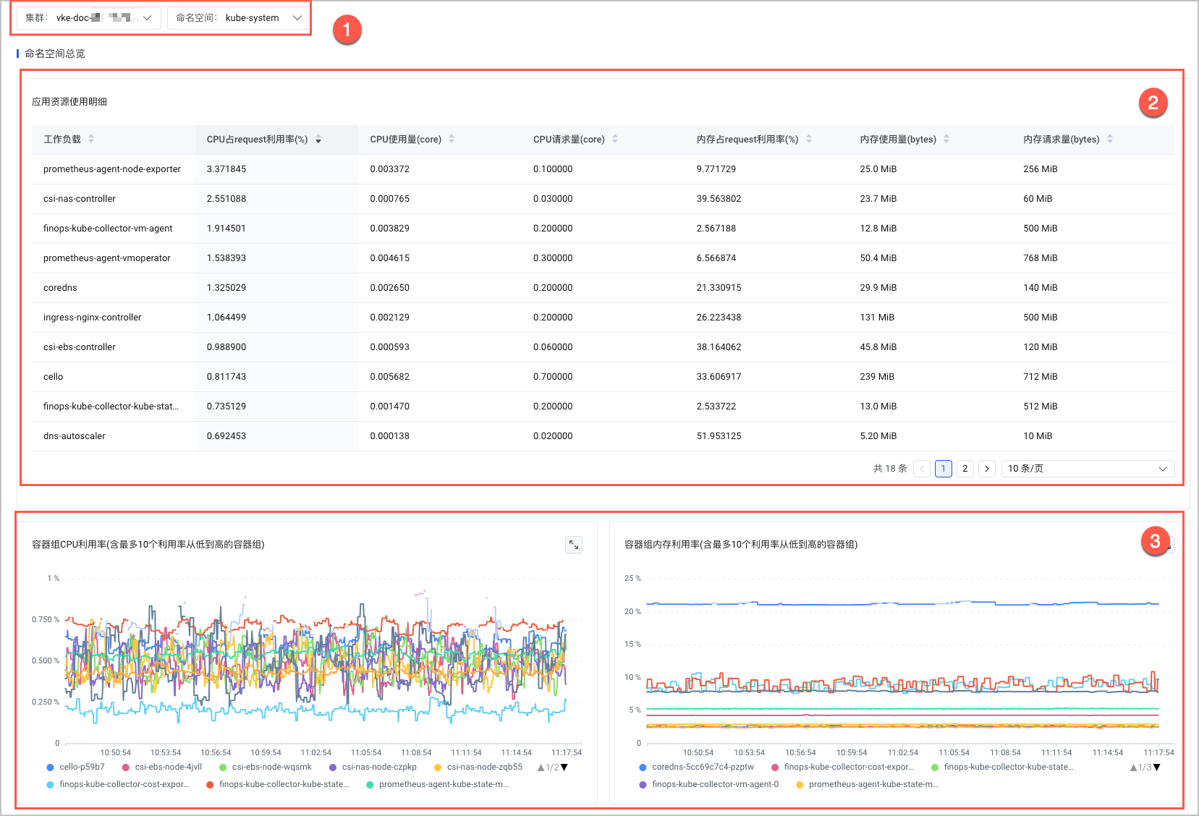Sort by memory request (bytes) column
Viewport: 1199px width, 816px height.
click(1110, 139)
